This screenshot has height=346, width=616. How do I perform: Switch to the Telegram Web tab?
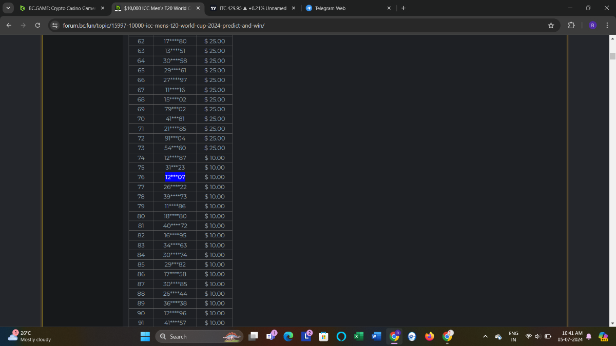point(344,8)
